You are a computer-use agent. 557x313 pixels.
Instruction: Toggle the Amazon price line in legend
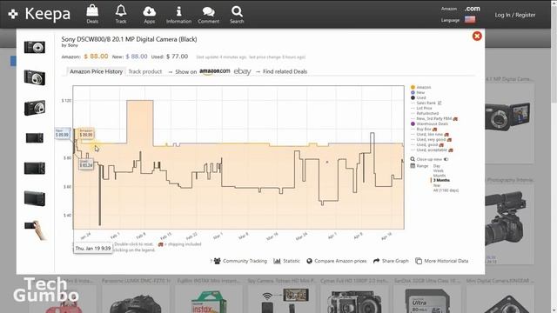pyautogui.click(x=421, y=87)
